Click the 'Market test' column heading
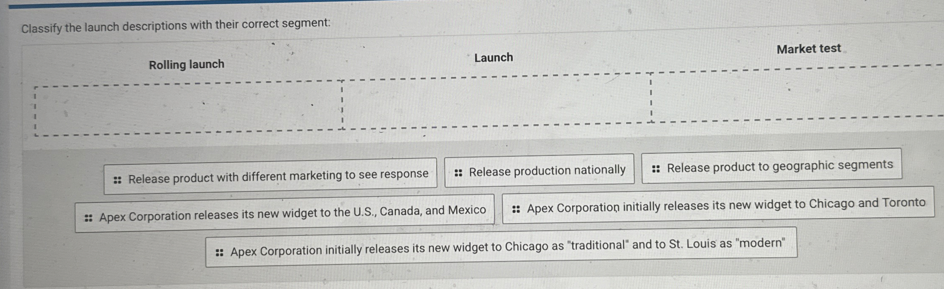The height and width of the screenshot is (289, 944). tap(809, 49)
